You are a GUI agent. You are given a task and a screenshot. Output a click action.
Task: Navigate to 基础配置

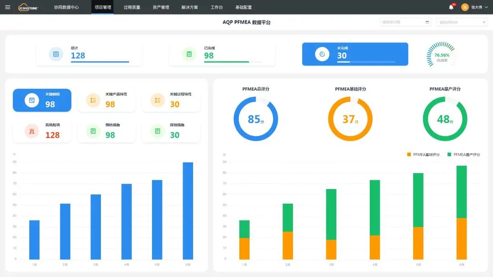(x=243, y=7)
